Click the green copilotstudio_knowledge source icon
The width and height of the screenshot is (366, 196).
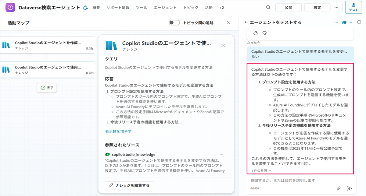[107, 154]
